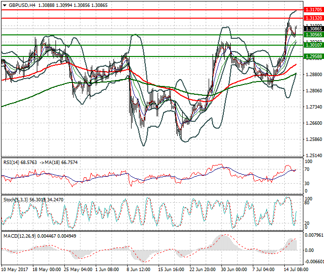Click the 30 Jun 00:00 time label
The width and height of the screenshot is (324, 275).
point(234,270)
